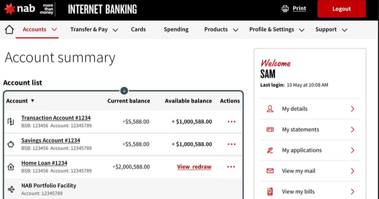Viewport: 379px width, 199px height.
Task: Click the NAB Portfolio Facility share icon
Action: tap(11, 188)
